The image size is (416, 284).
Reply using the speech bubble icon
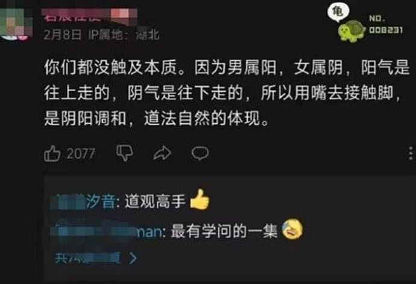pos(200,153)
